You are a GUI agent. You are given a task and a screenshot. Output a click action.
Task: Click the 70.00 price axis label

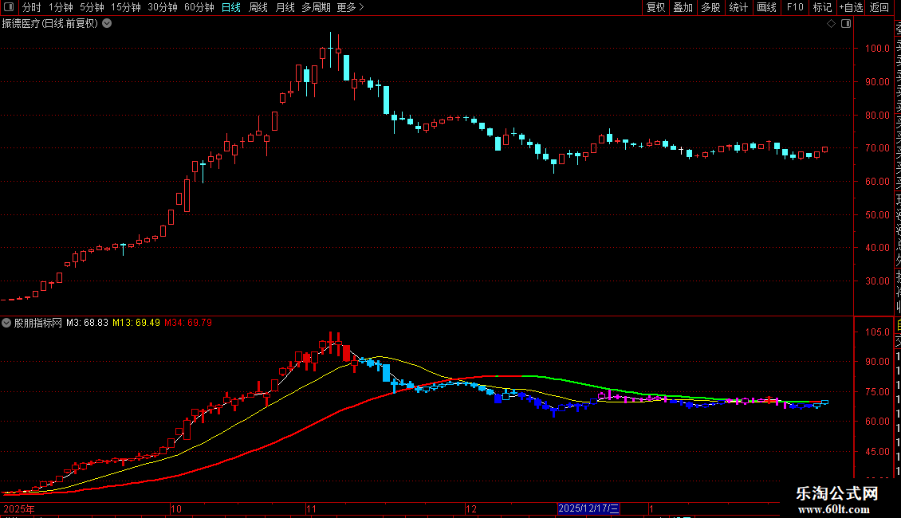click(x=877, y=148)
